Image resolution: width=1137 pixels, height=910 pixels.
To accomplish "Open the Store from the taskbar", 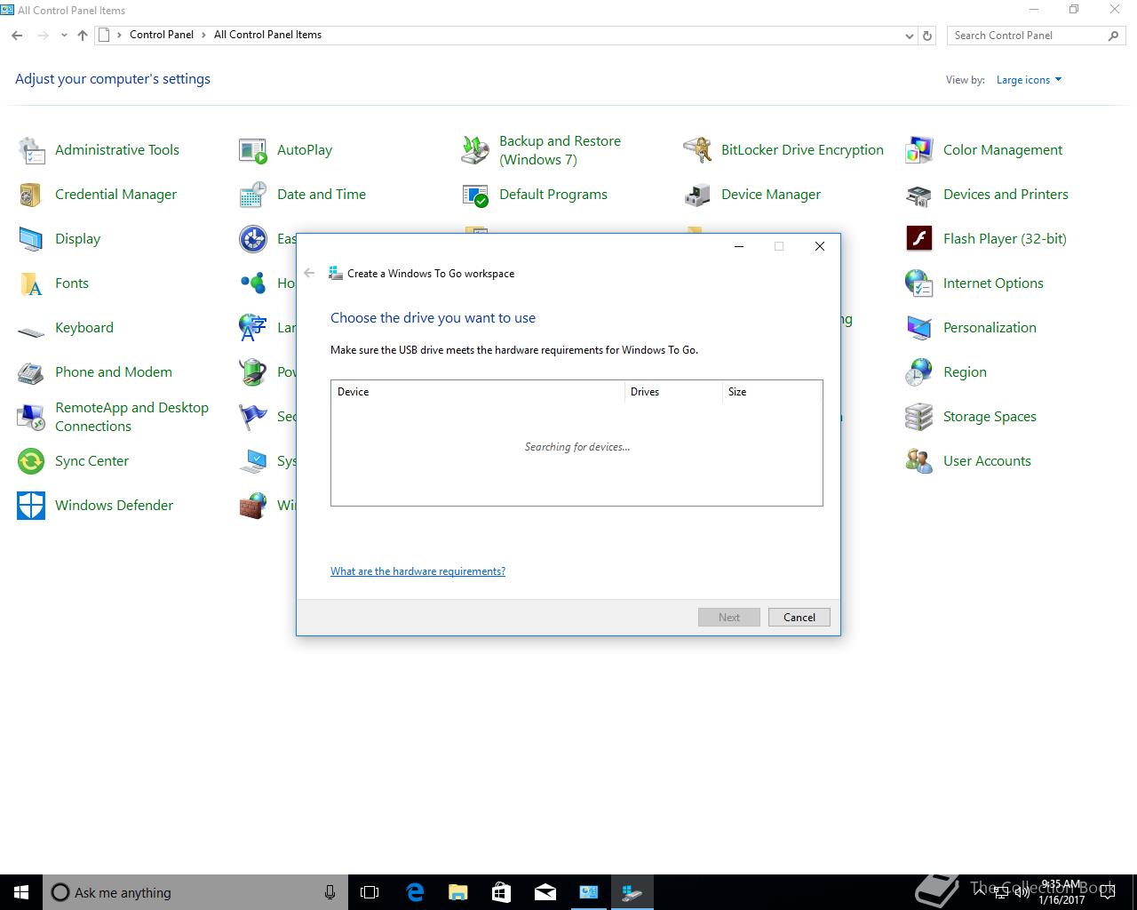I will (501, 892).
